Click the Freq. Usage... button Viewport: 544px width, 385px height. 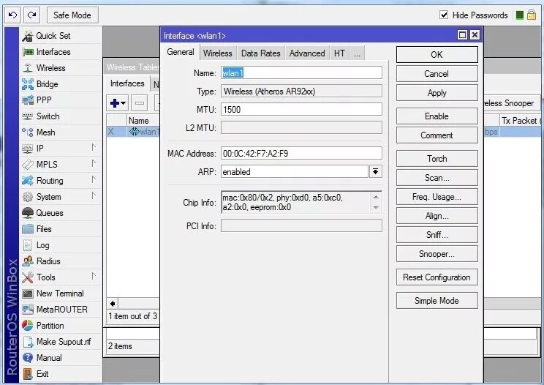[x=437, y=196]
